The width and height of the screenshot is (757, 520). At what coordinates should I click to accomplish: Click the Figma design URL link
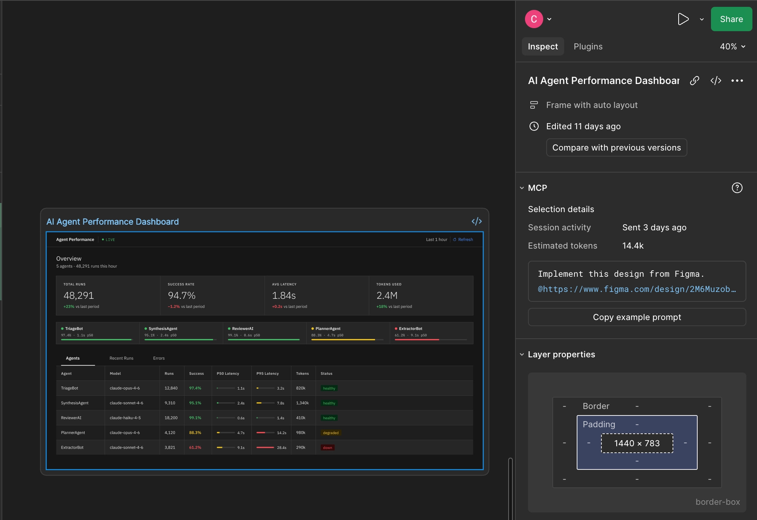(637, 289)
